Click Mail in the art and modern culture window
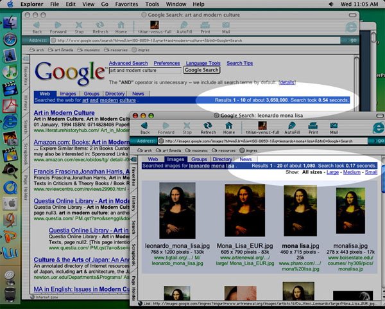This screenshot has width=385, height=309. 226,28
